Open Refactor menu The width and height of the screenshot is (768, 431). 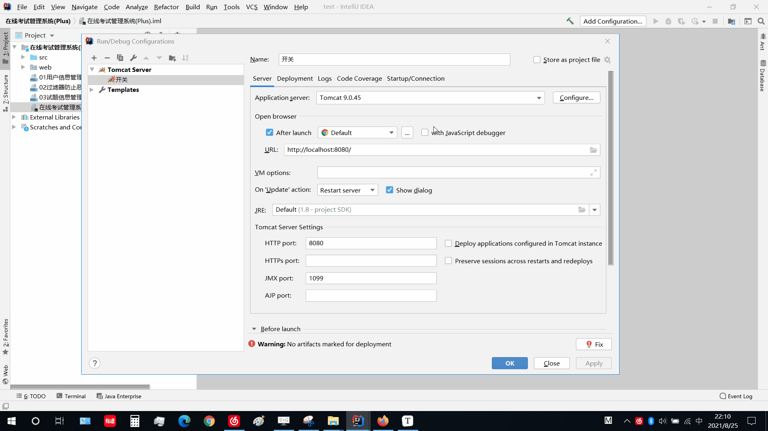coord(166,7)
